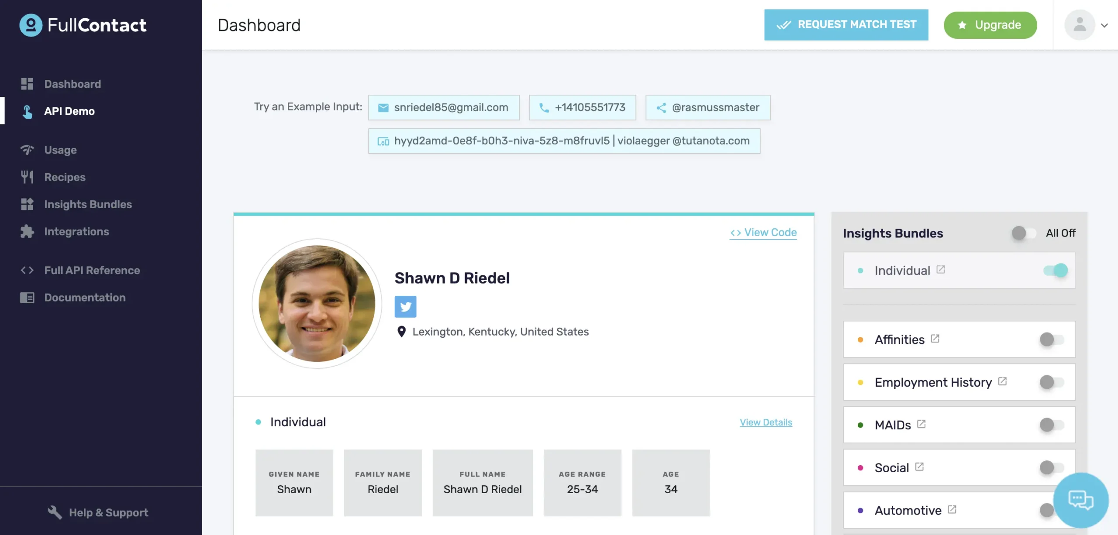
Task: Open Employment History external link icon
Action: tap(1002, 381)
